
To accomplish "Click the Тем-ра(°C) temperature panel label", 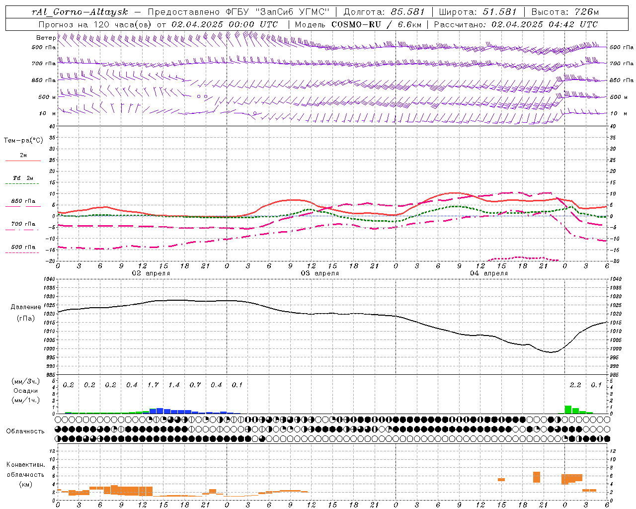I will click(23, 141).
